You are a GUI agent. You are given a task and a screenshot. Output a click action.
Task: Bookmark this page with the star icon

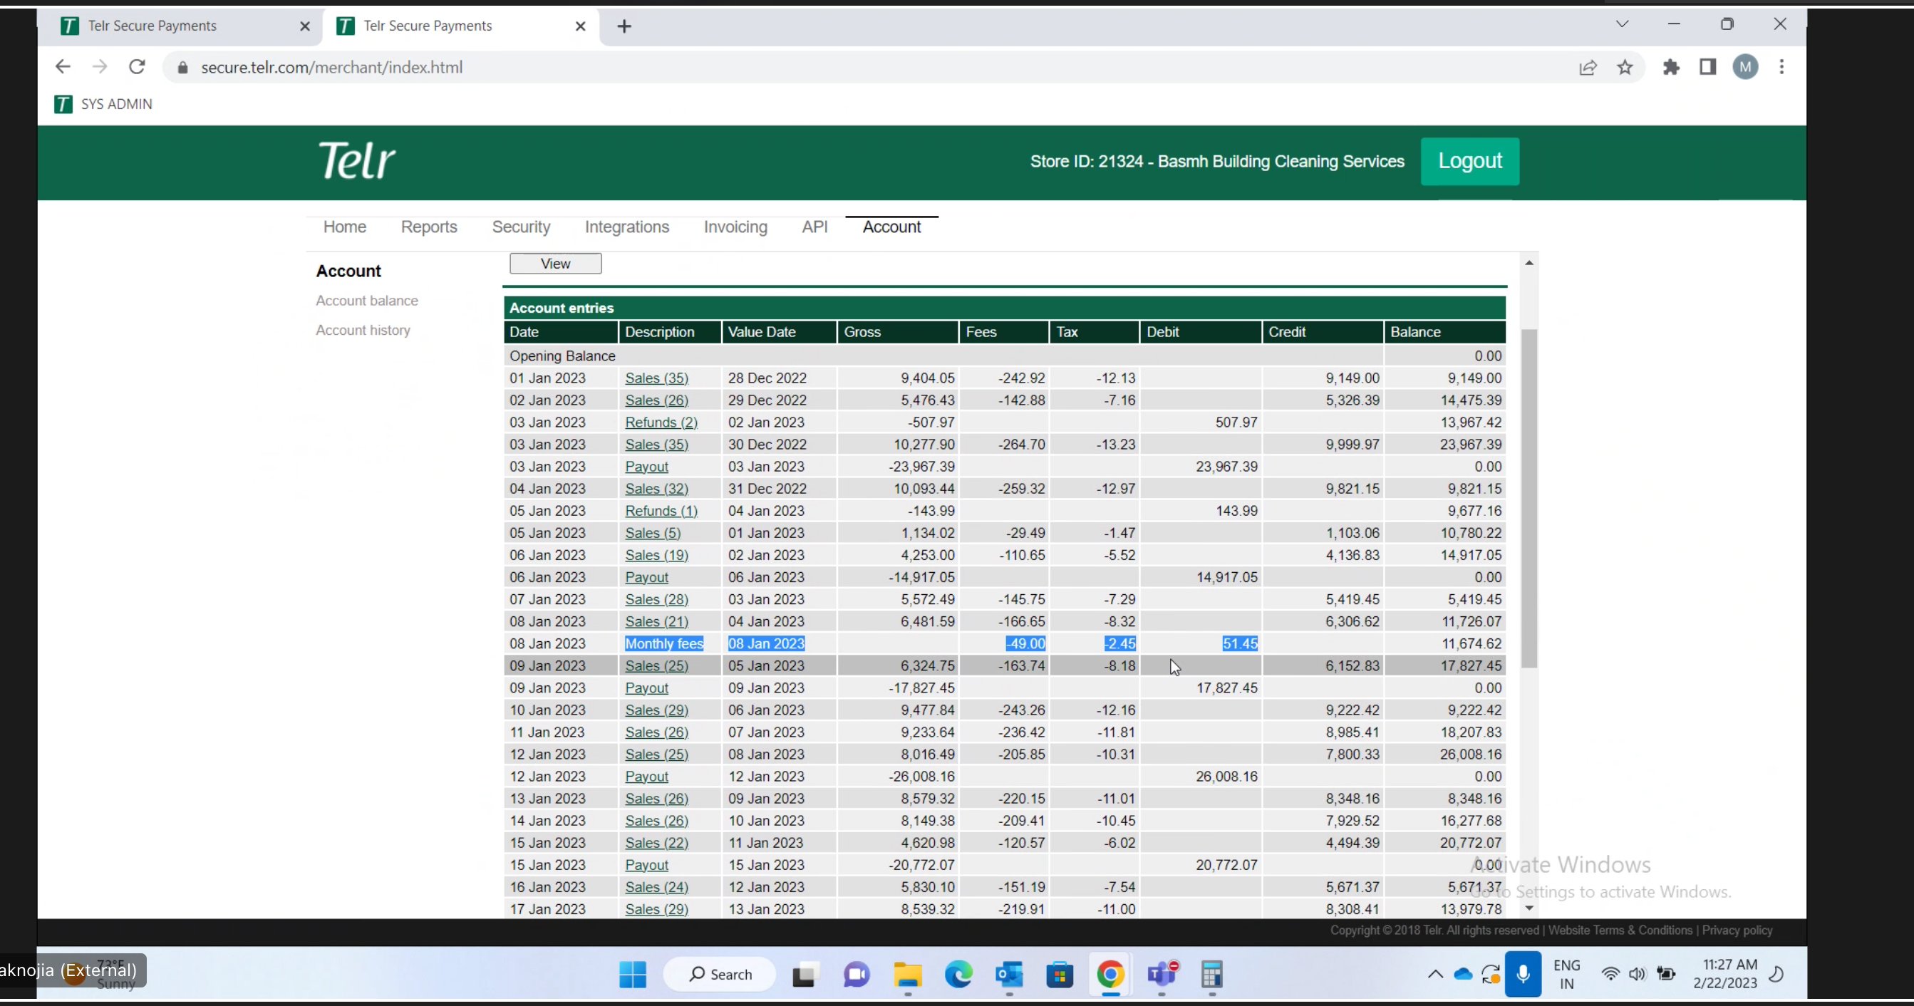pyautogui.click(x=1625, y=68)
